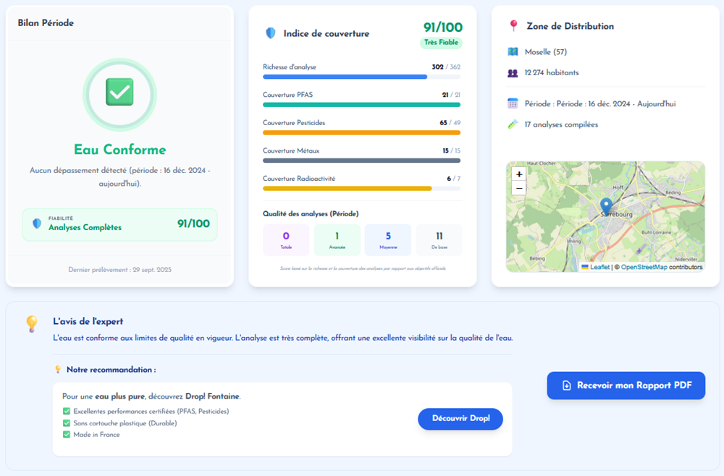Click the red pin icon by Zone de Distribution
724x476 pixels.
click(x=513, y=26)
